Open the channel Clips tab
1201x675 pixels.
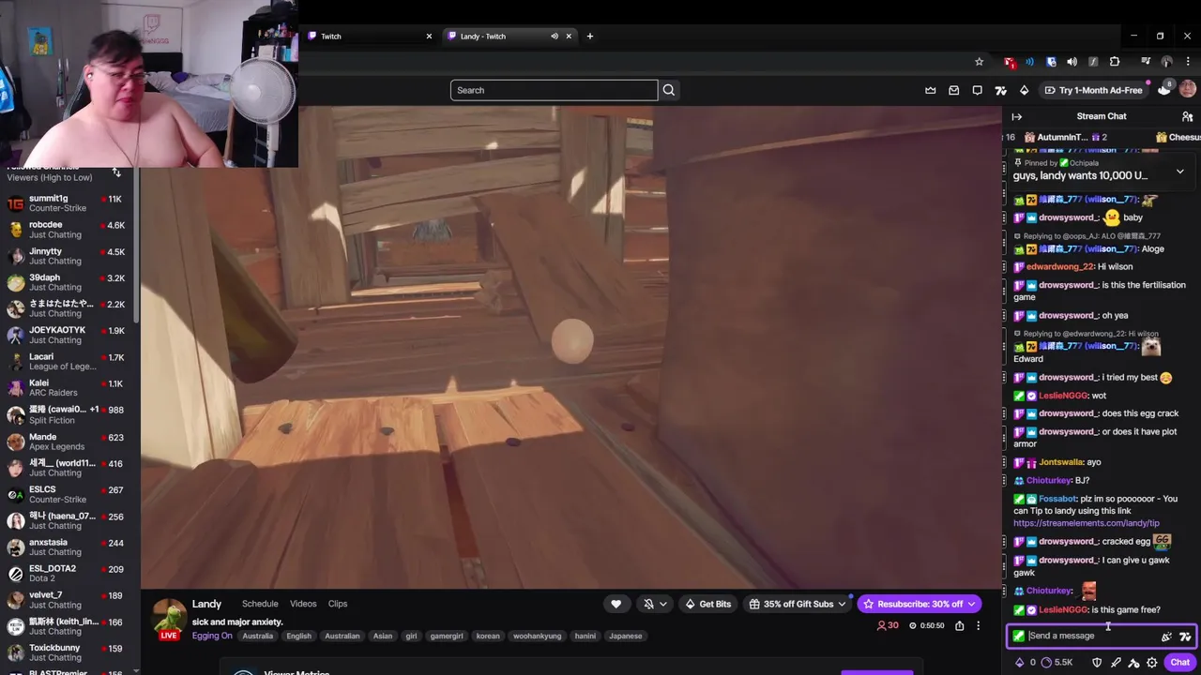tap(338, 604)
